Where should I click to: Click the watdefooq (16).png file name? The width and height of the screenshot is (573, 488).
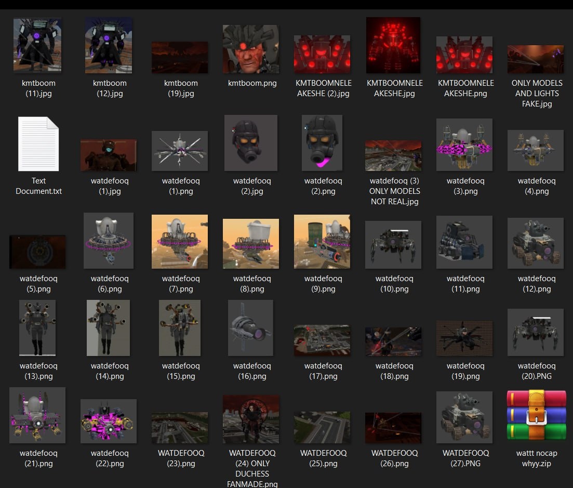252,371
